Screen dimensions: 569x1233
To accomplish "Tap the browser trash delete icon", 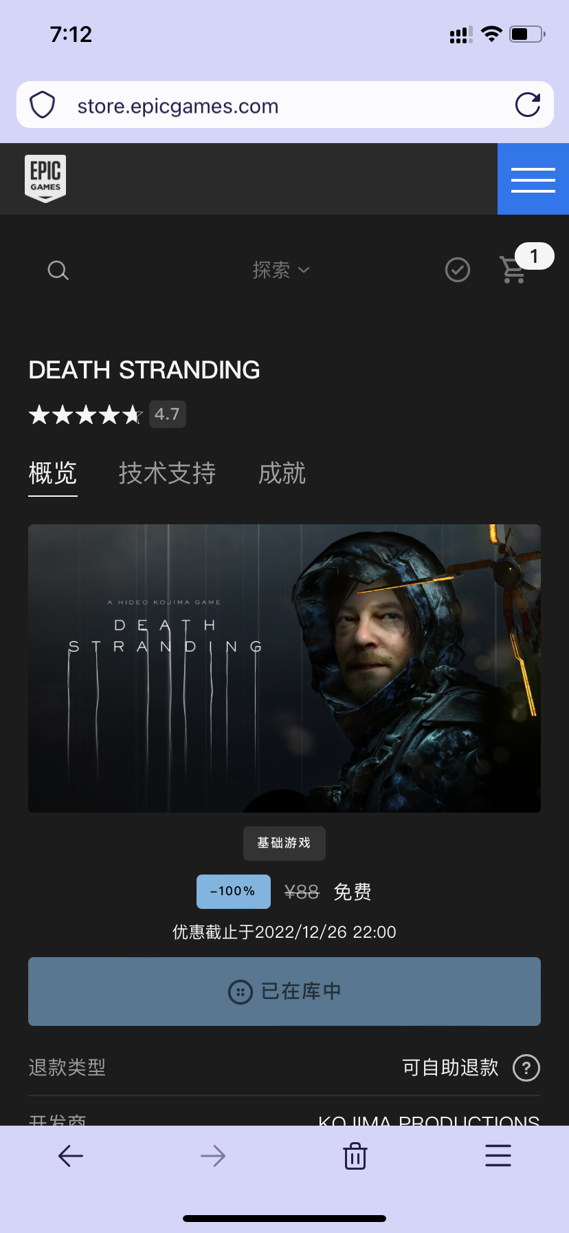I will point(355,1156).
